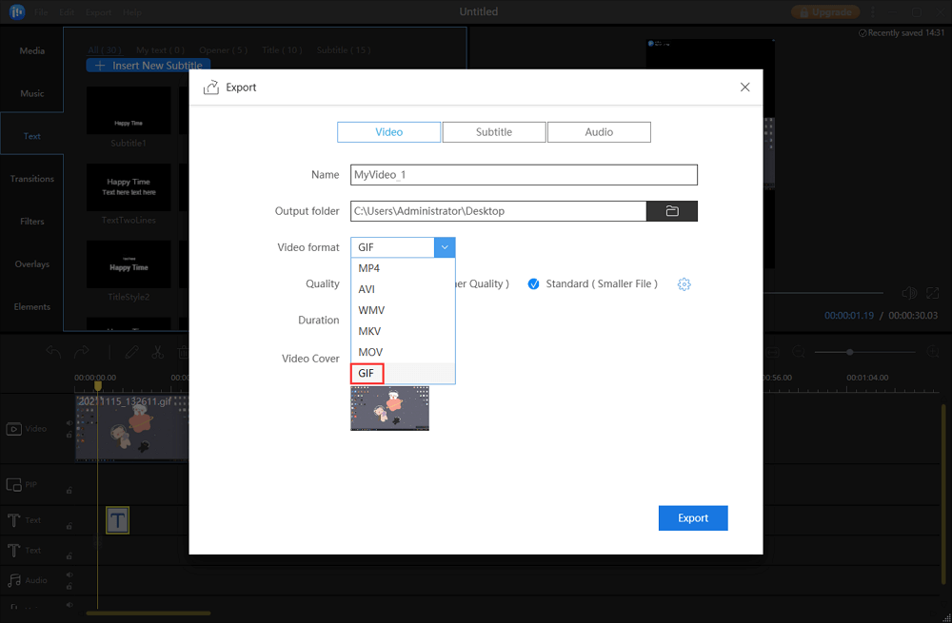Click the Output folder path field
The height and width of the screenshot is (623, 952).
click(498, 211)
